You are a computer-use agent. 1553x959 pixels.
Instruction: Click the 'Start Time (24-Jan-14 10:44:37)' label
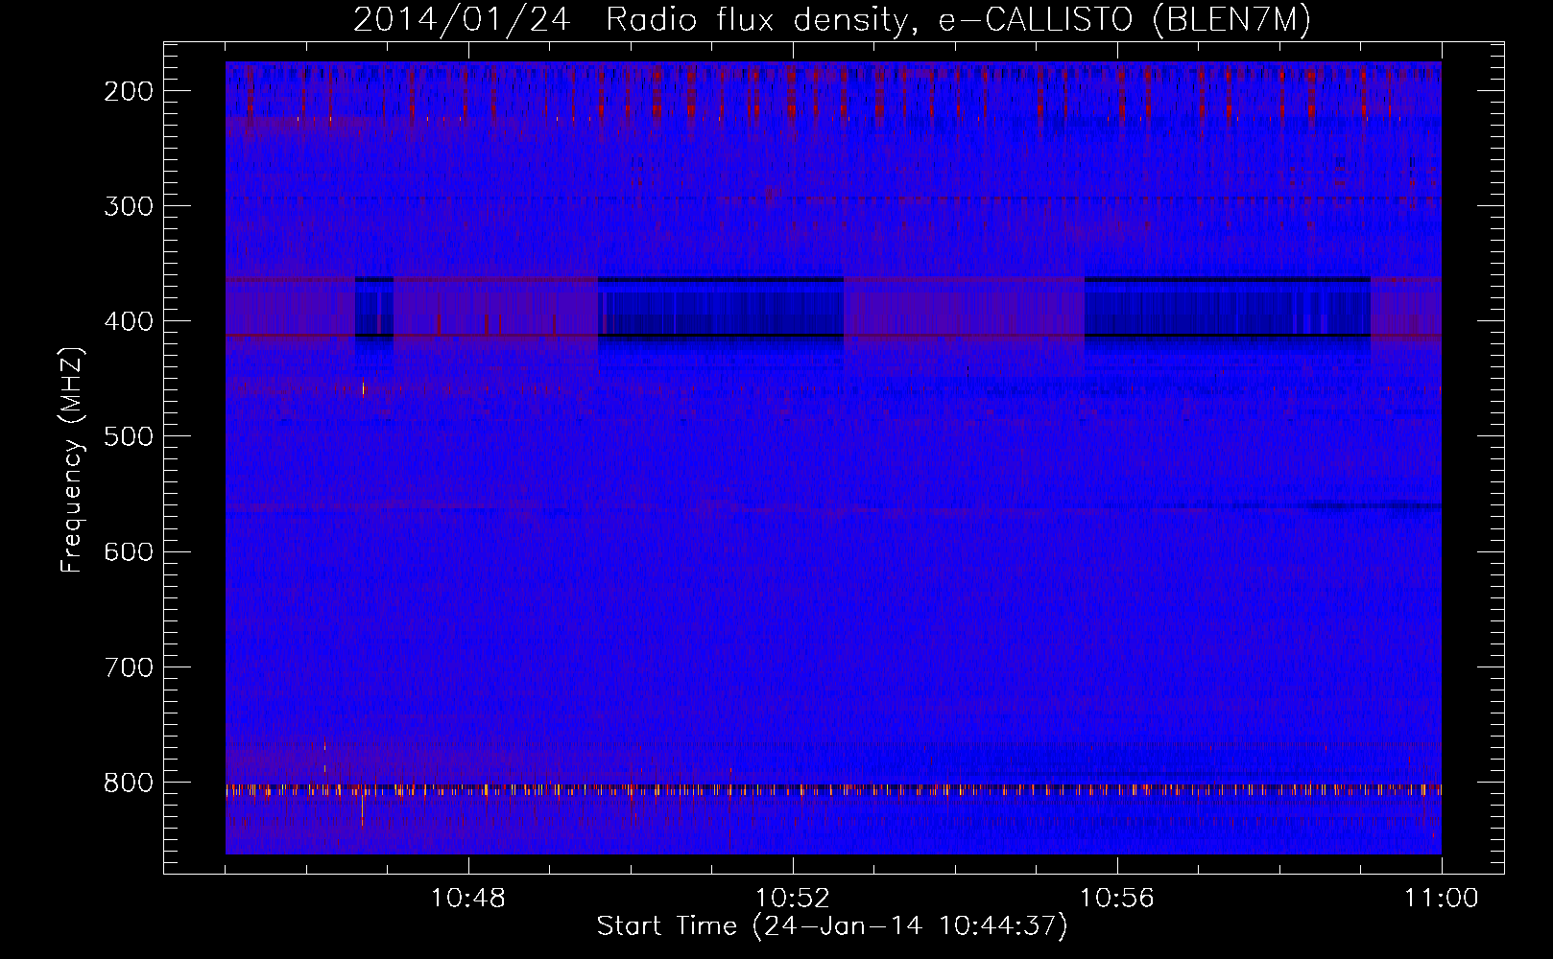pos(832,926)
